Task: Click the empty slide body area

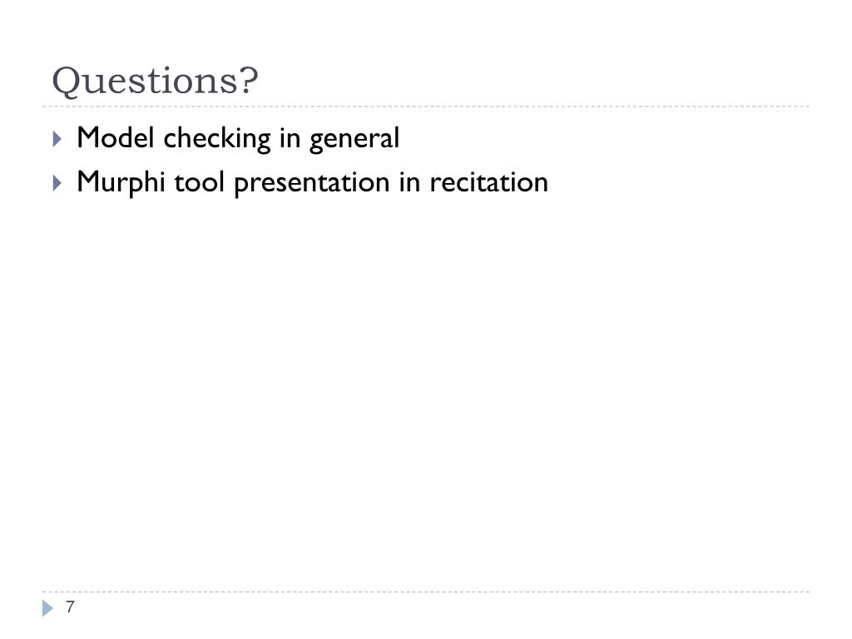Action: [426, 391]
